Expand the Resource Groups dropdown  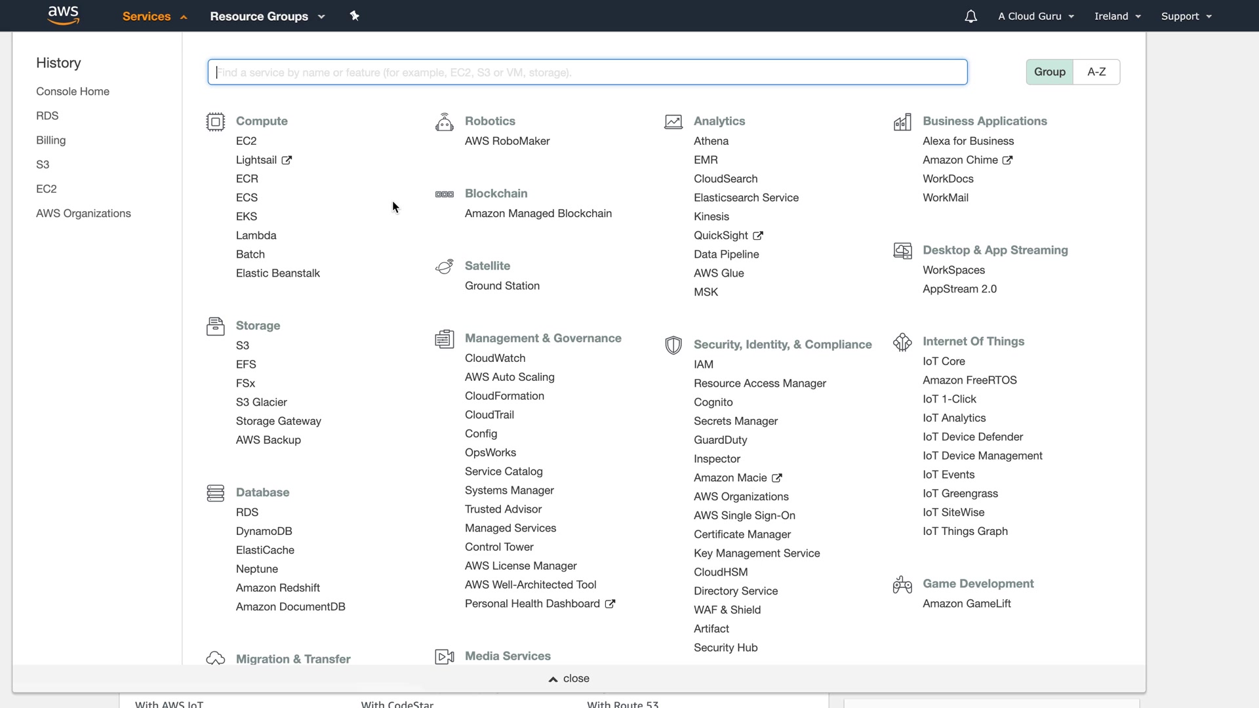pyautogui.click(x=267, y=16)
